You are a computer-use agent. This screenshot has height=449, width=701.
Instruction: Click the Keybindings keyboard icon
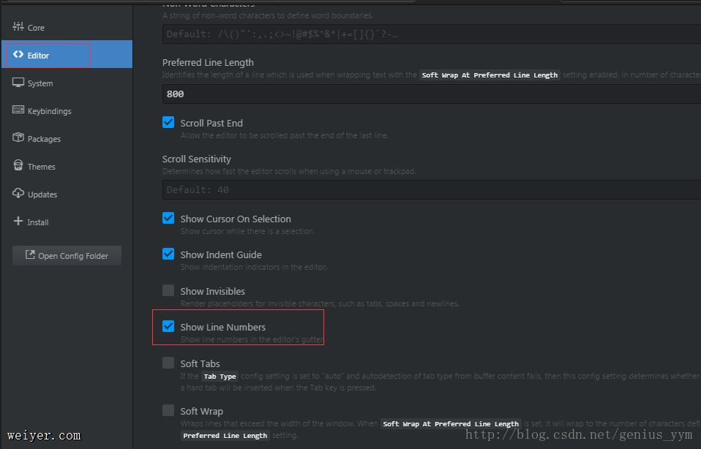[18, 110]
